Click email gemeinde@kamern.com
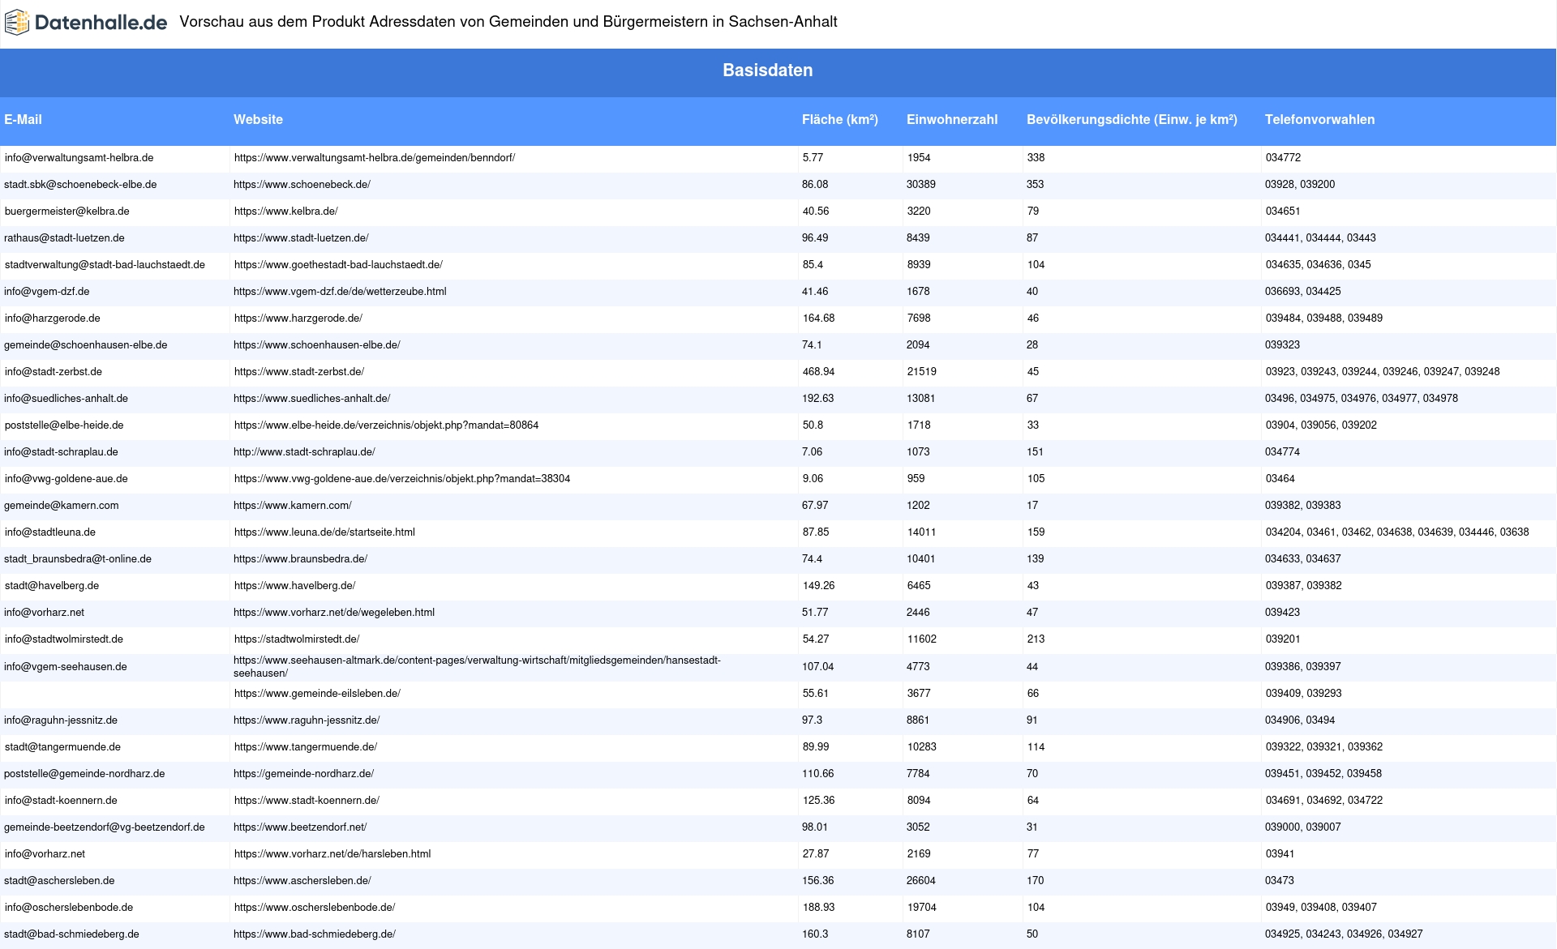 pos(61,506)
